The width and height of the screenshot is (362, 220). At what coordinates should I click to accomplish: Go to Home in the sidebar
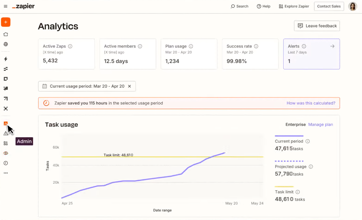pos(6,34)
